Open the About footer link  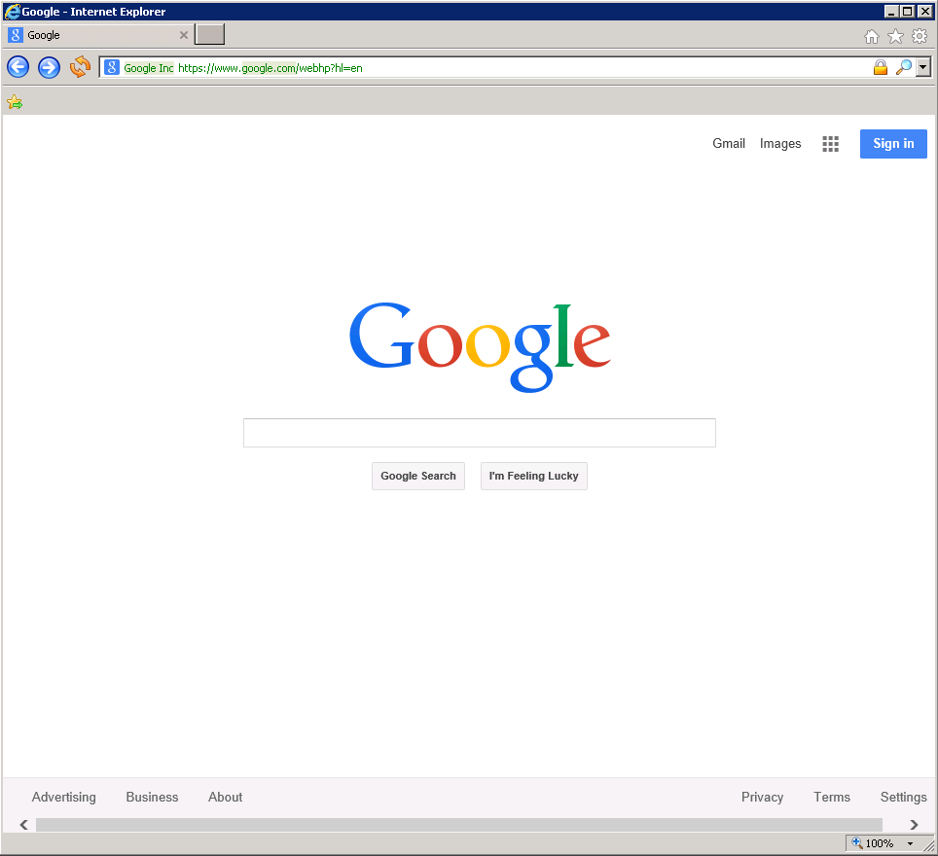[225, 797]
